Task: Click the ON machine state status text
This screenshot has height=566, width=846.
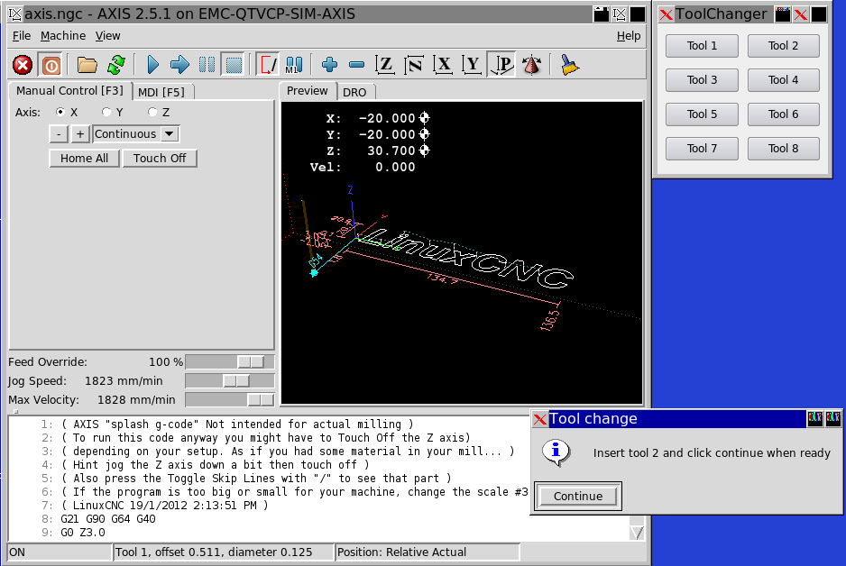Action: pos(17,552)
